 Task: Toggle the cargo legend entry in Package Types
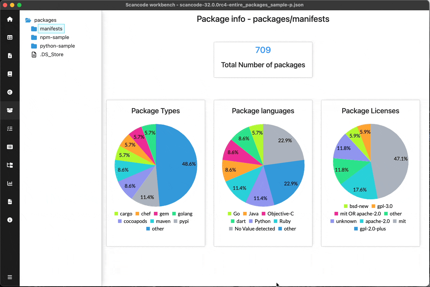click(x=123, y=214)
